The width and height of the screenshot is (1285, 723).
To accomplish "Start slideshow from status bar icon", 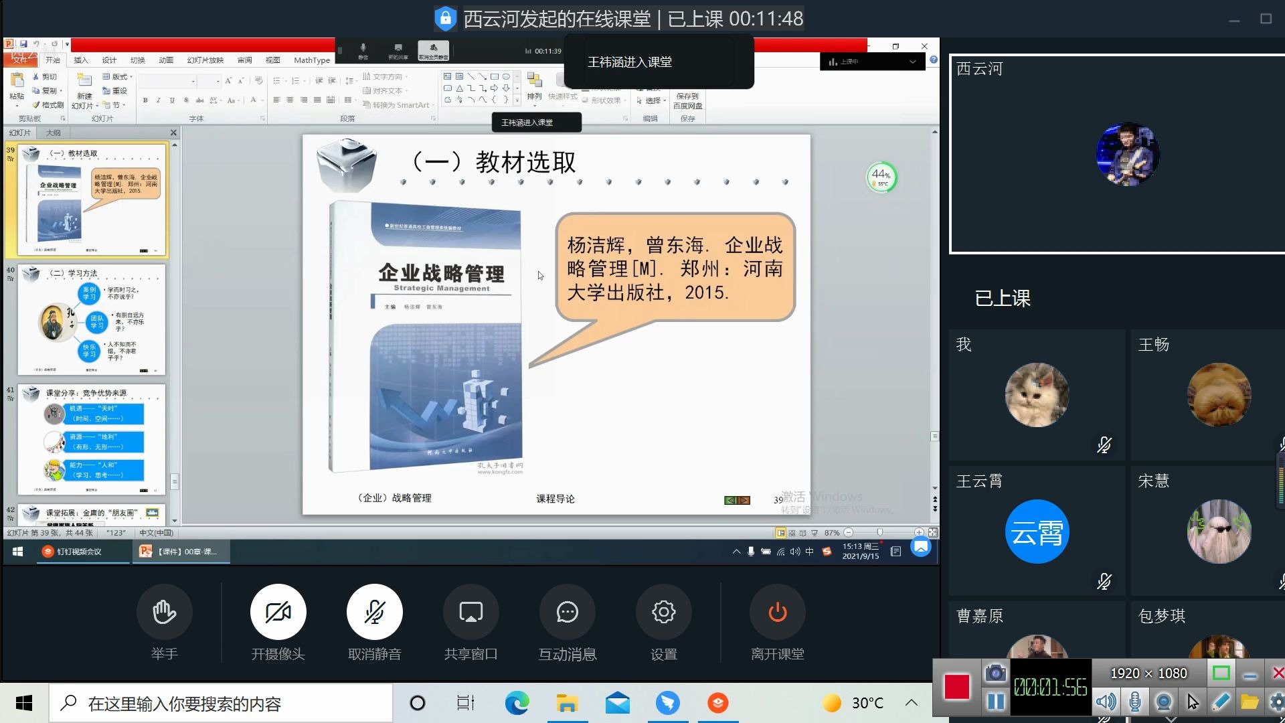I will [x=815, y=533].
